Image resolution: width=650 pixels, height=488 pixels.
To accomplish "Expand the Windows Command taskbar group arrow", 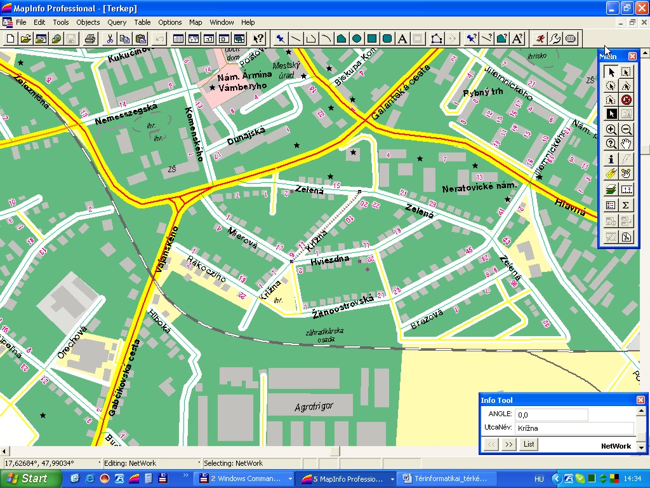I will click(290, 478).
